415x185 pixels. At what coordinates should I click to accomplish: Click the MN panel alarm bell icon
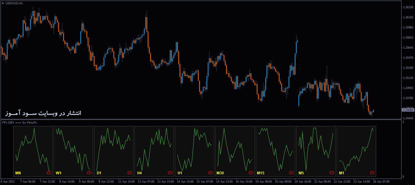[48, 172]
